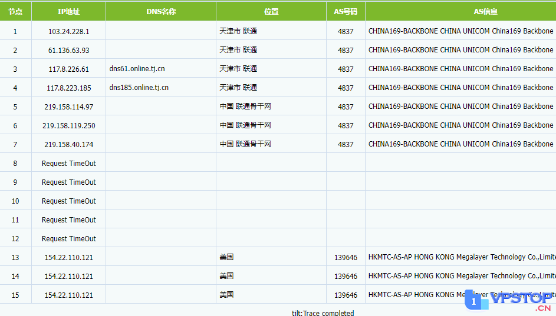Click the DNS名称 column header
Screen dimensions: 556x316
(x=161, y=11)
